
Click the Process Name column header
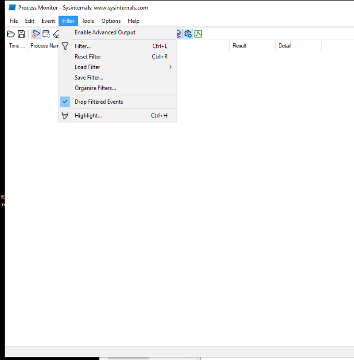click(44, 46)
